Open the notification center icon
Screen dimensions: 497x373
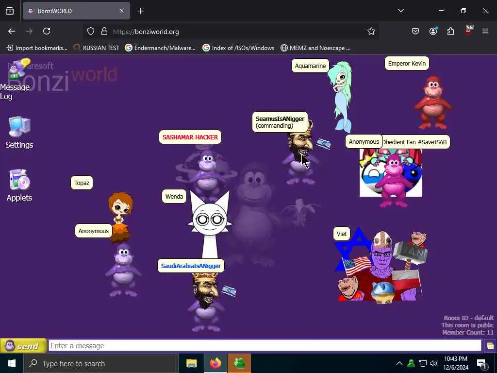coord(481,363)
